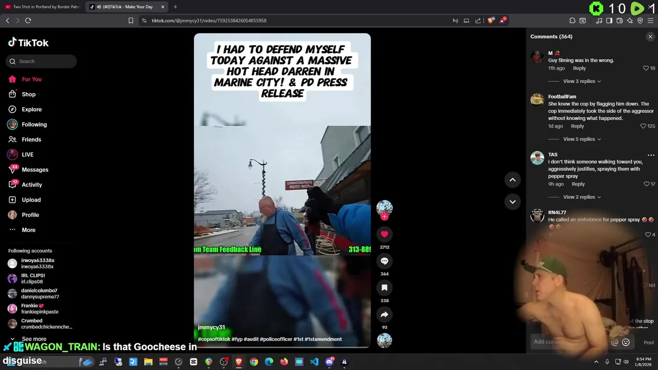
Task: Open the For You feed
Action: 25,79
